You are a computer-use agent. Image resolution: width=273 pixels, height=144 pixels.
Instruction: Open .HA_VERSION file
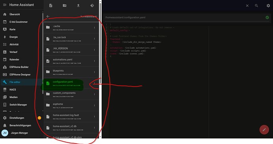click(x=71, y=50)
